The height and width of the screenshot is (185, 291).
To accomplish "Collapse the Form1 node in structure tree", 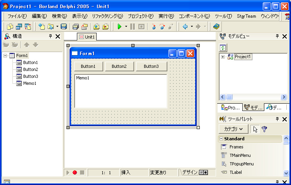I will [x=5, y=55].
